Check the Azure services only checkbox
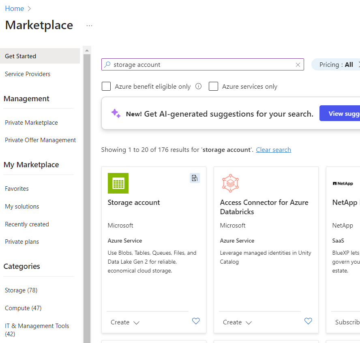Screen dimensions: 360x343 [x=214, y=86]
